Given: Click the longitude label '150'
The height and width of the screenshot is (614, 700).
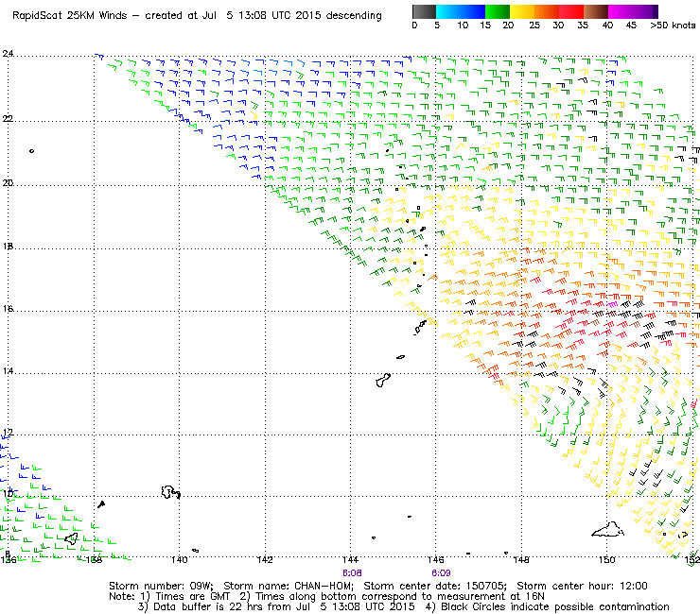Looking at the screenshot, I should 606,560.
